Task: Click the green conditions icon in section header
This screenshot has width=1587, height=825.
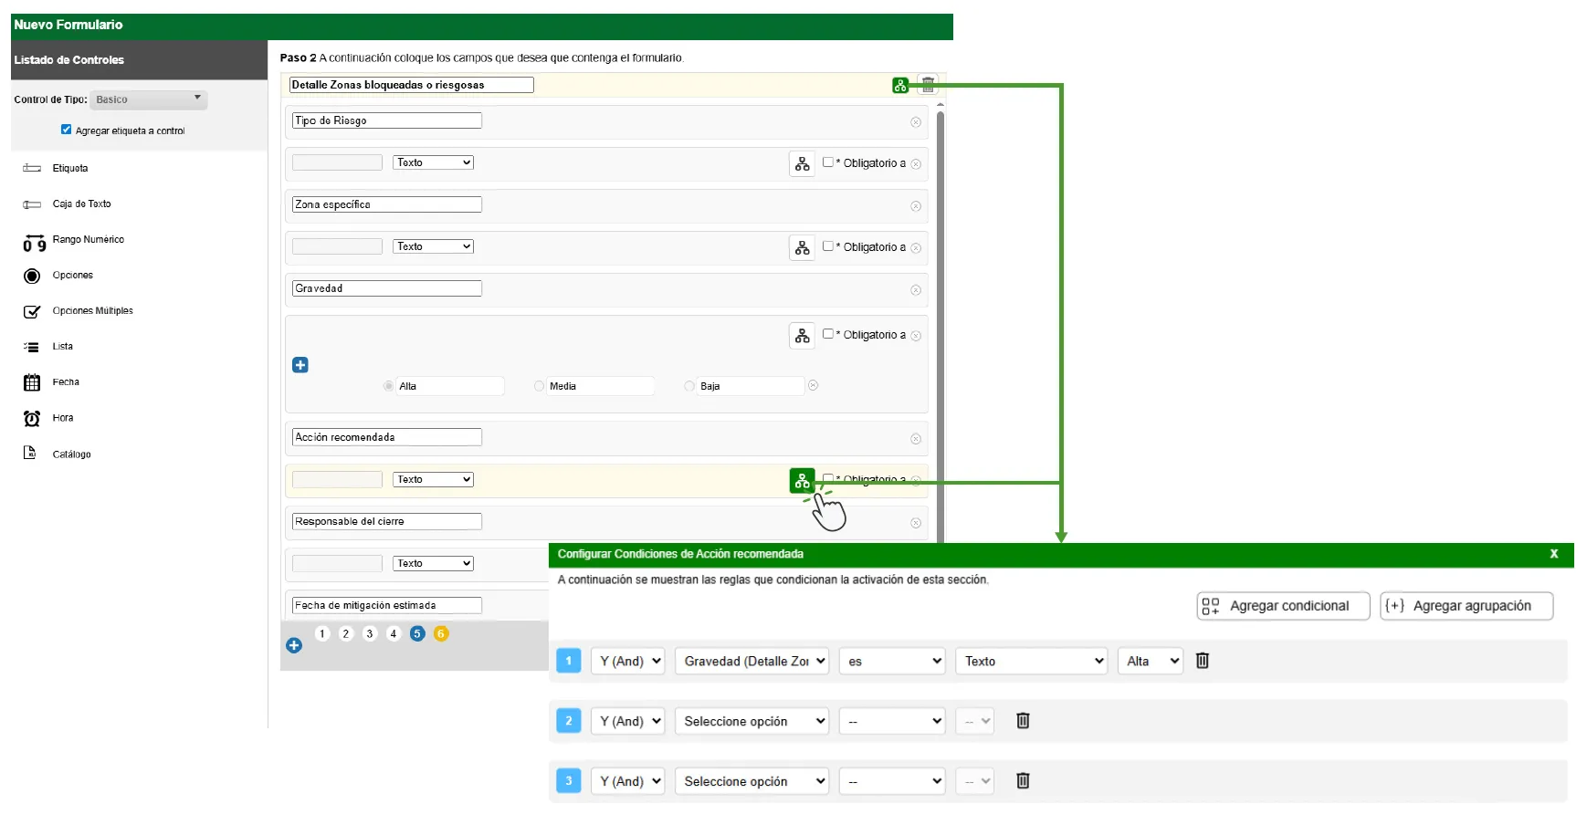Action: 900,86
